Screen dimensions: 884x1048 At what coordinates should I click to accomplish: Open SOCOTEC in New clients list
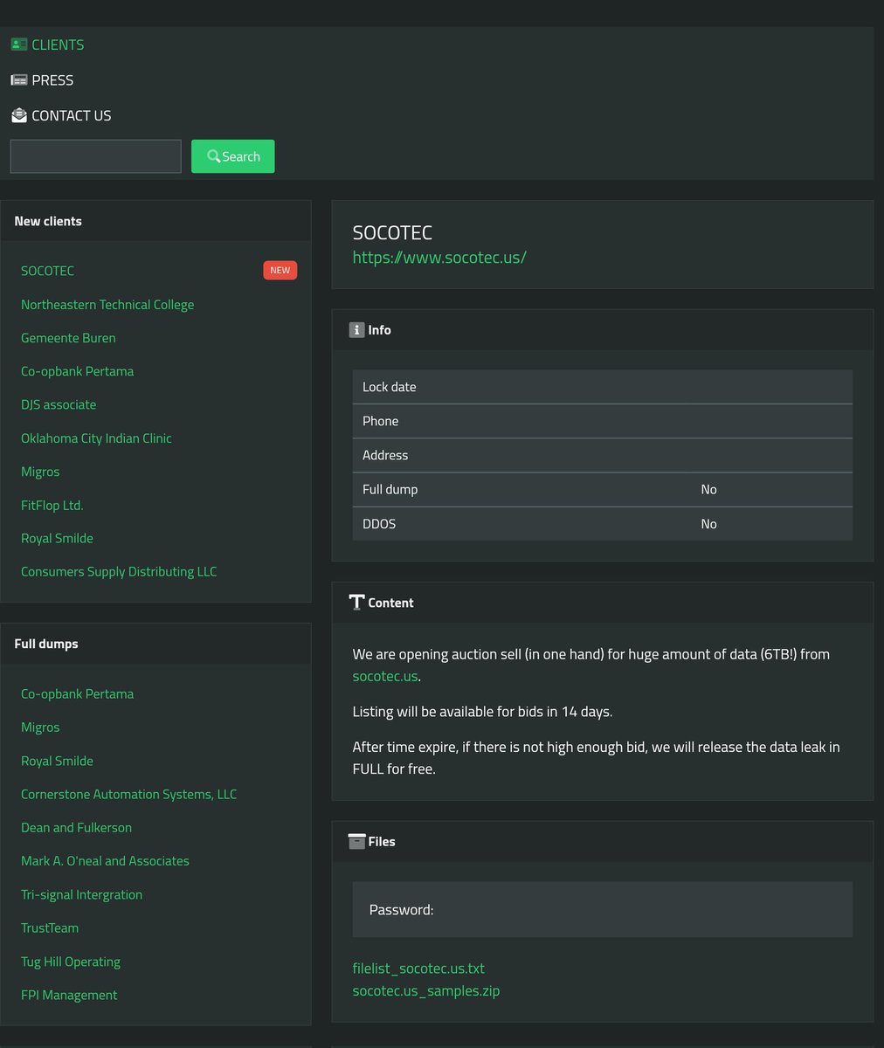[47, 271]
